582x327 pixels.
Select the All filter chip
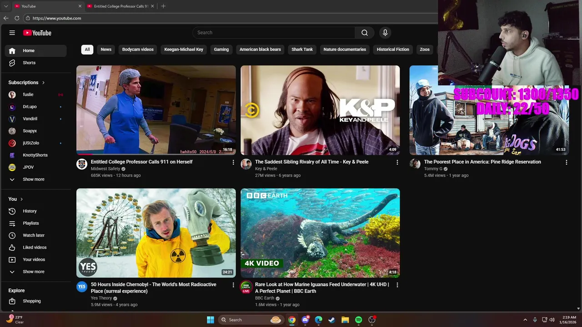(87, 50)
